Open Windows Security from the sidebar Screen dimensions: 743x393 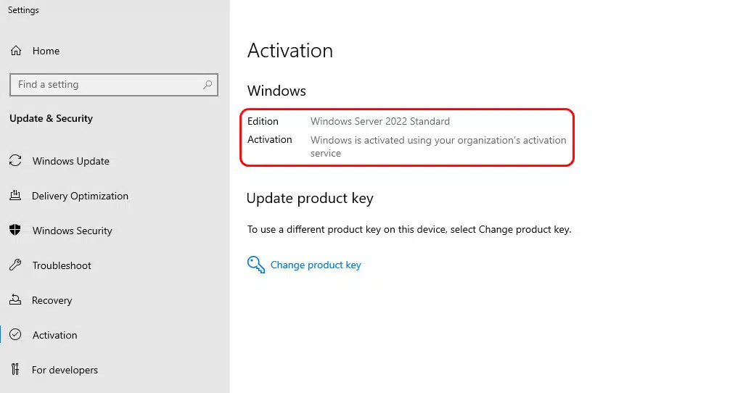point(72,231)
